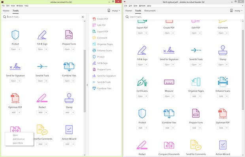Click the Optimize PDF icon in Acrobat Pro
The image size is (245, 157).
[x=15, y=98]
